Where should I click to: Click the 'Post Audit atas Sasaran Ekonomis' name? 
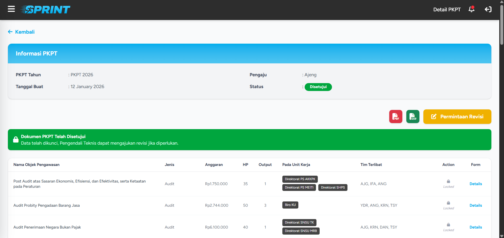click(x=80, y=184)
